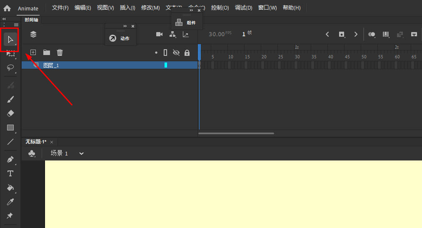
Task: Open the tools panel options menu
Action: (x=16, y=25)
